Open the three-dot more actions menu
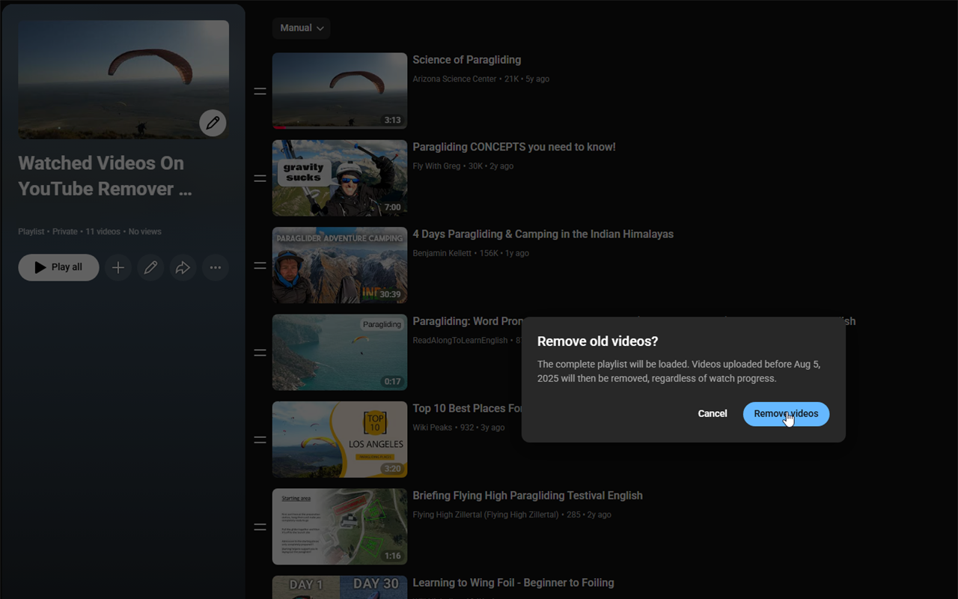This screenshot has width=958, height=599. click(x=216, y=267)
